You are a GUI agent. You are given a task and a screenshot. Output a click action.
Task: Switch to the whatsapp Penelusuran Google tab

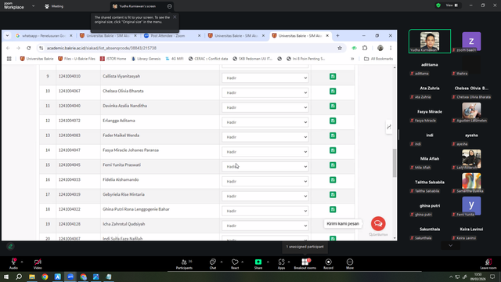click(43, 36)
